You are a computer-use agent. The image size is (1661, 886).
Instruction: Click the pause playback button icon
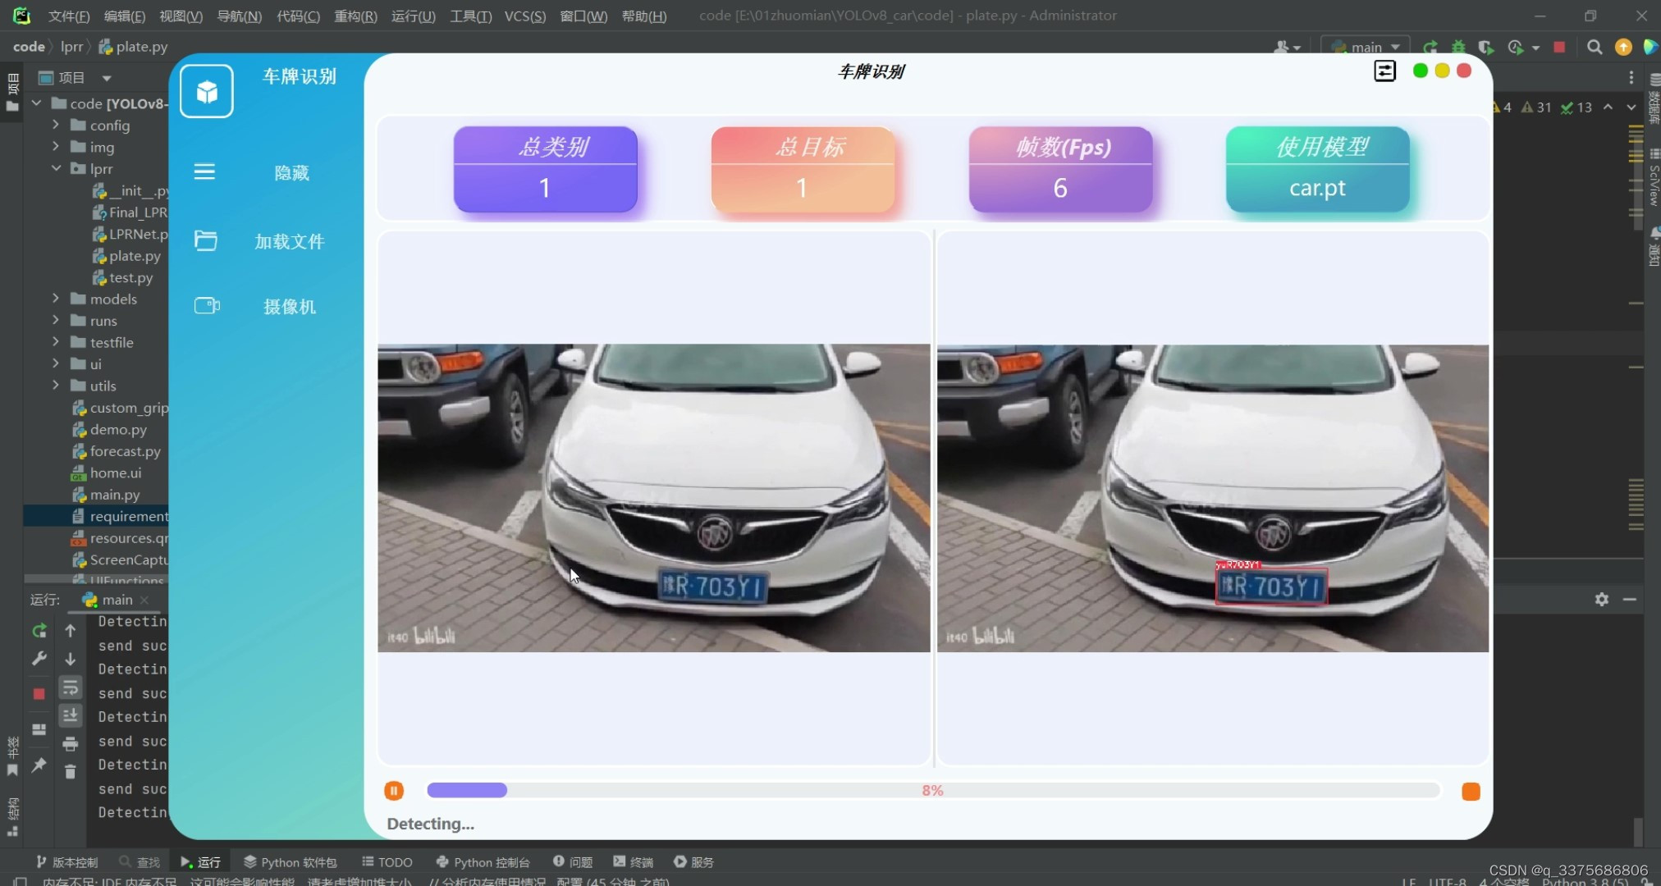(x=393, y=791)
